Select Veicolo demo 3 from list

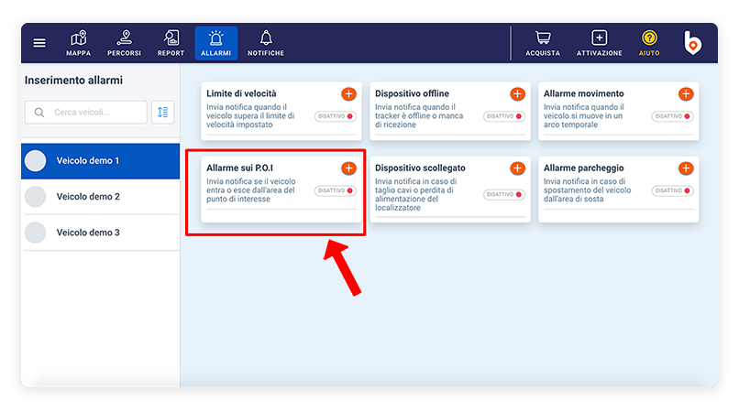pos(88,233)
